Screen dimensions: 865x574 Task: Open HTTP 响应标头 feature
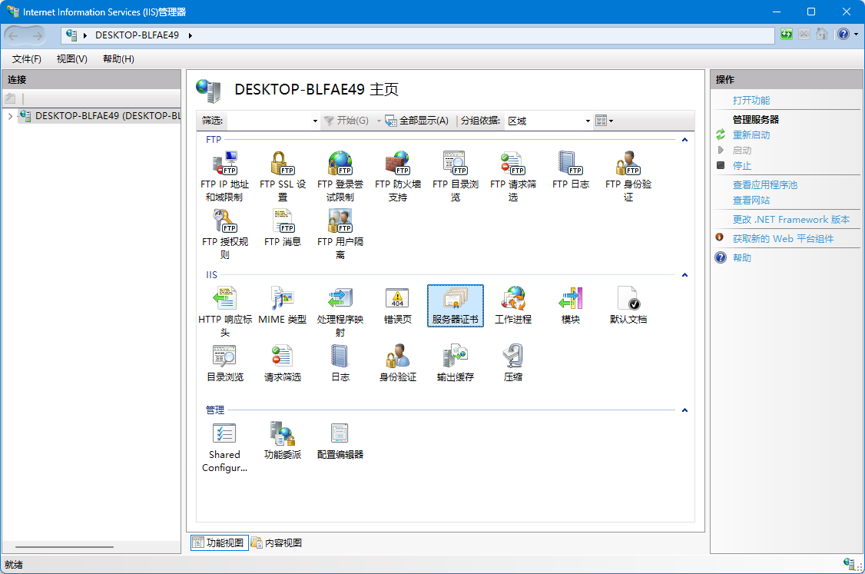[x=224, y=312]
